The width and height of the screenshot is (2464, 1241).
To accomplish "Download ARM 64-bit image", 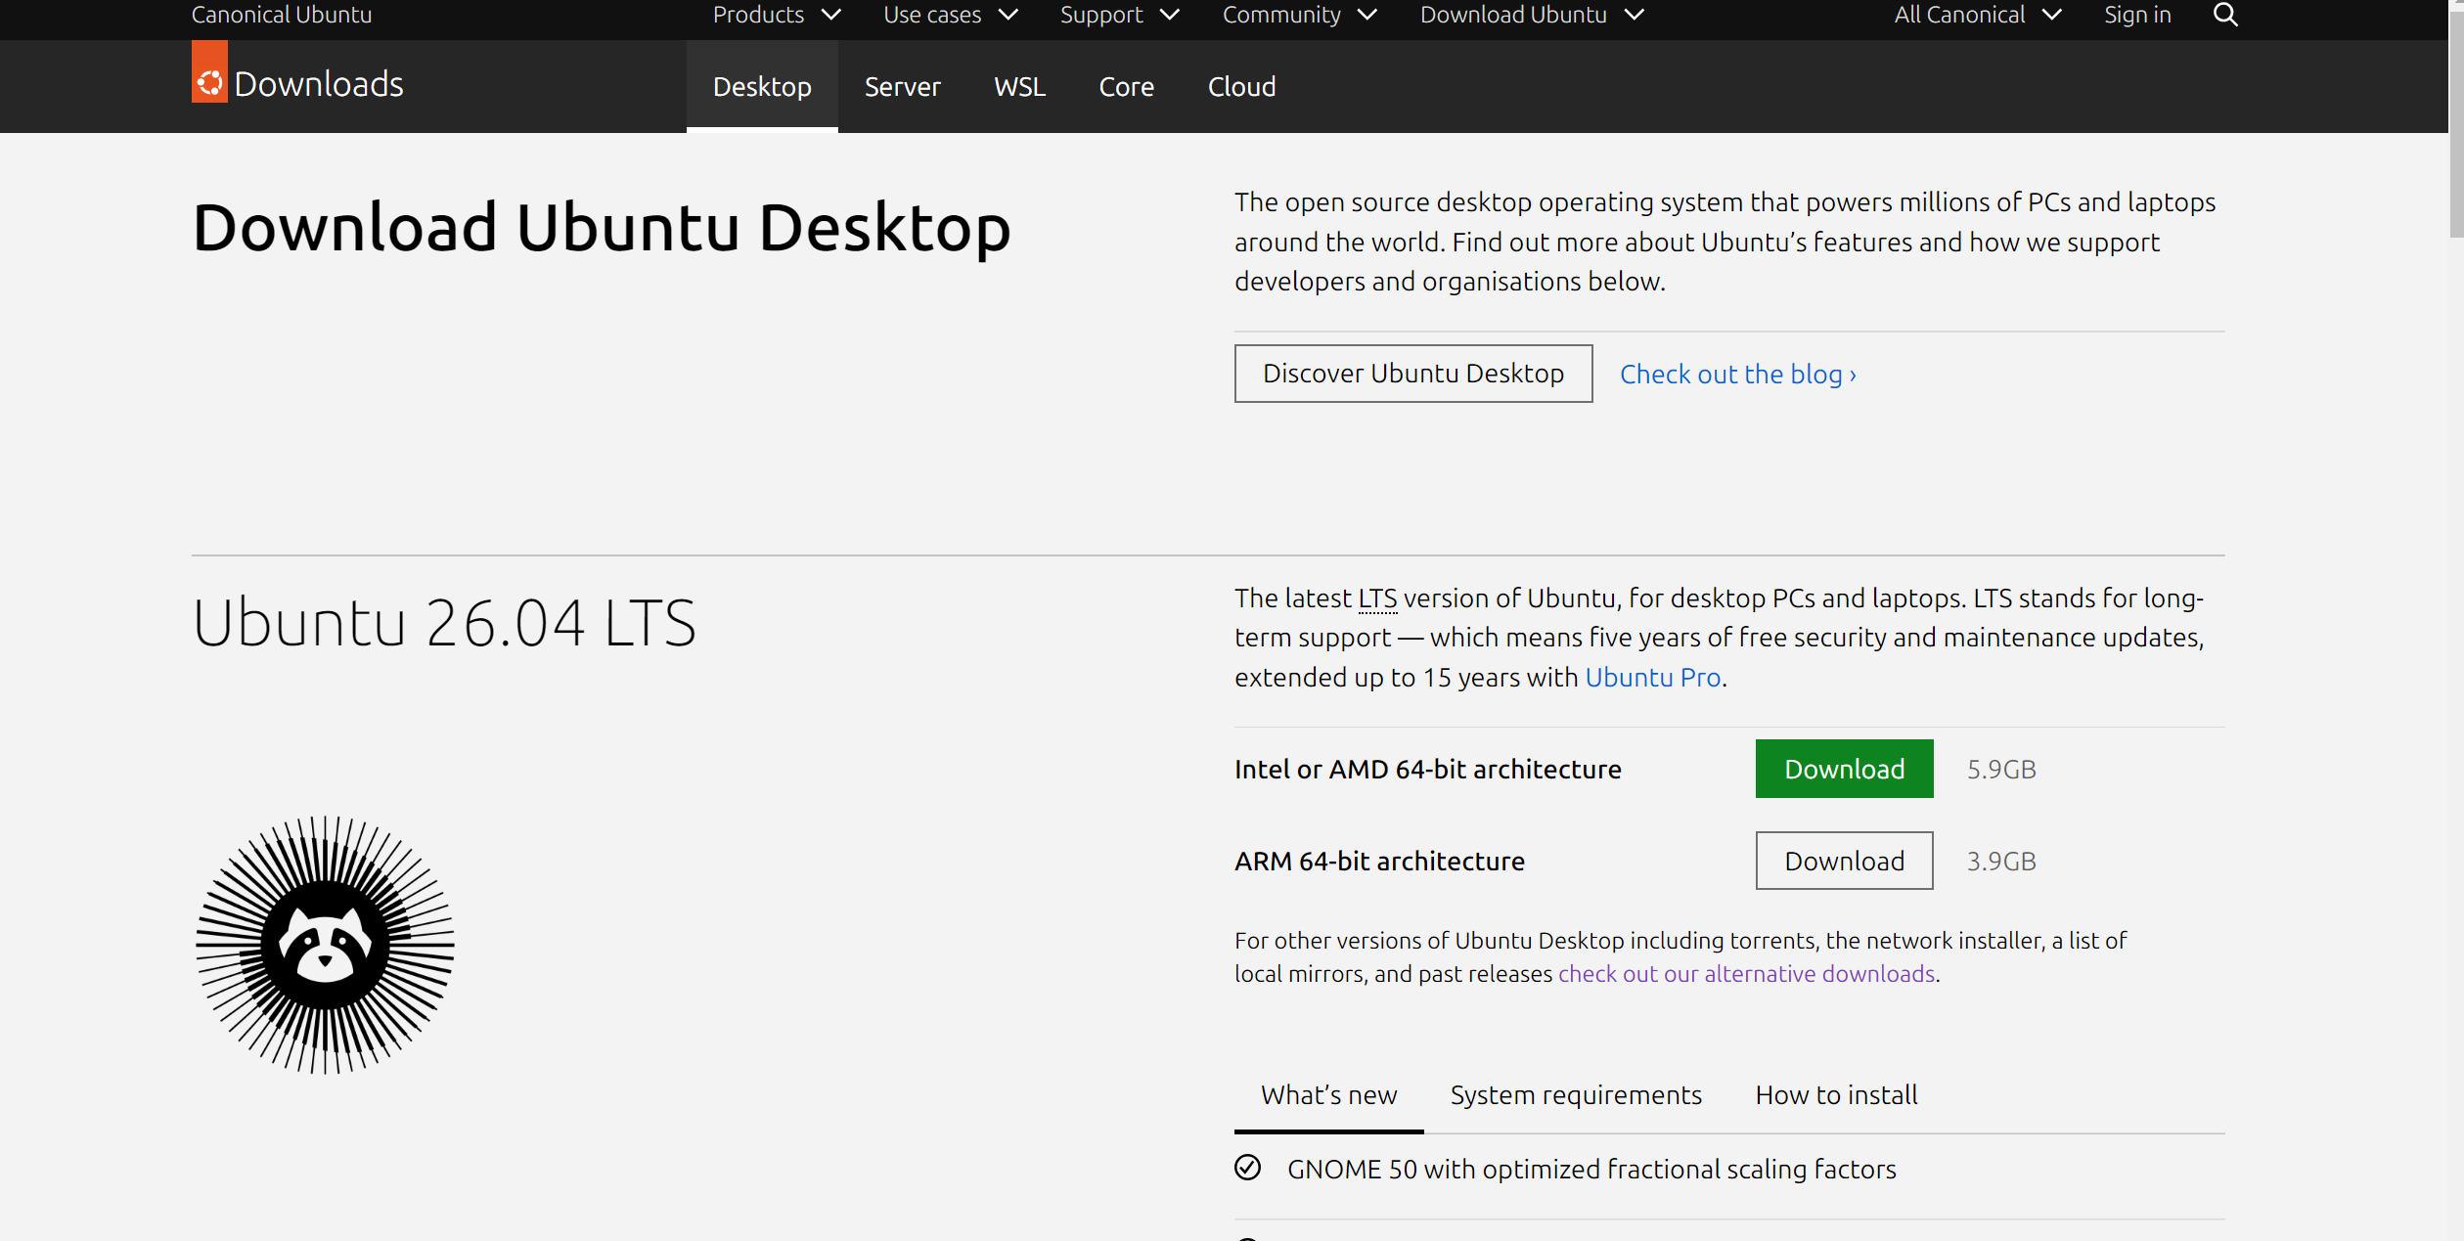I will (1844, 861).
